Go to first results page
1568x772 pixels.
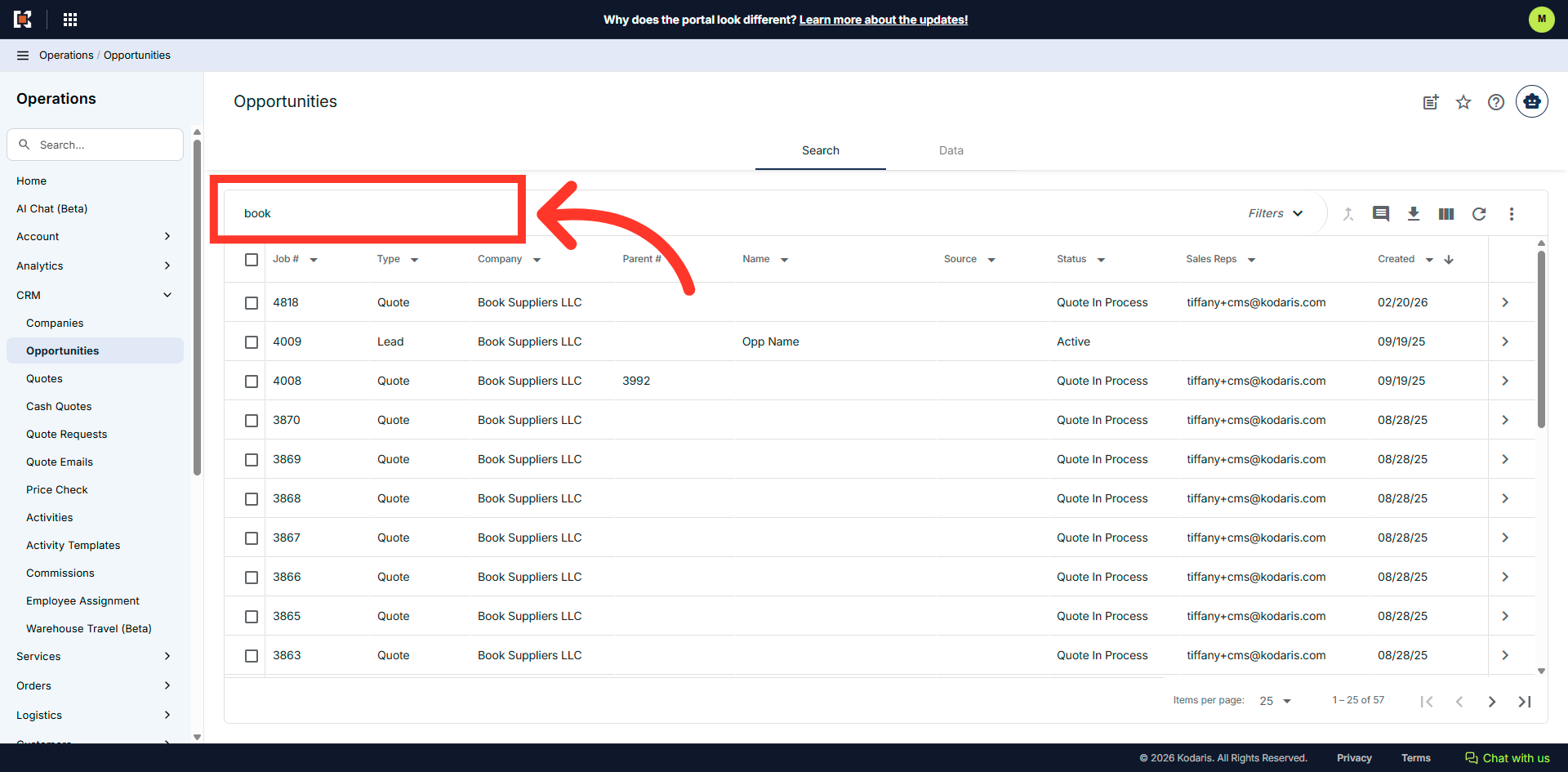tap(1427, 702)
